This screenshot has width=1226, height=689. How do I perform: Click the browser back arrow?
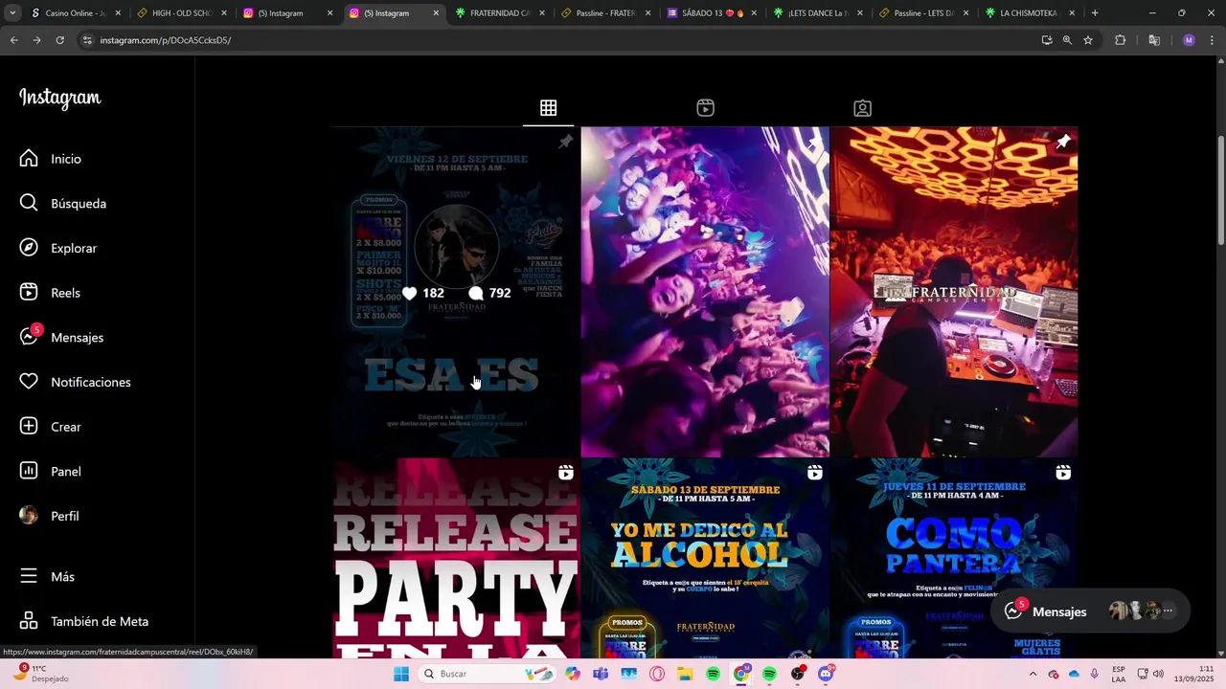[14, 40]
